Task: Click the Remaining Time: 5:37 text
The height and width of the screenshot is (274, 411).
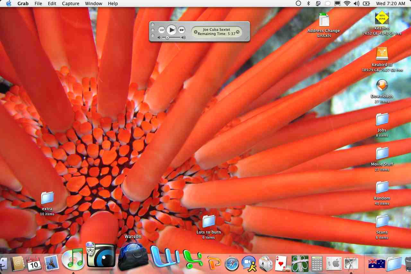Action: point(217,34)
